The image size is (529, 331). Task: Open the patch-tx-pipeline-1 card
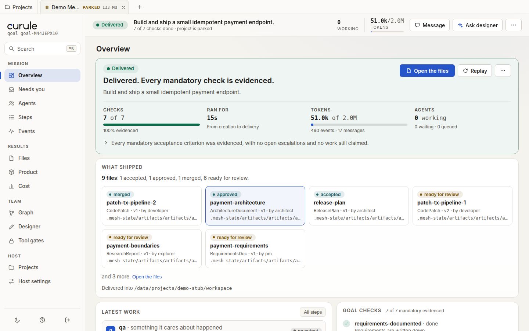(463, 206)
